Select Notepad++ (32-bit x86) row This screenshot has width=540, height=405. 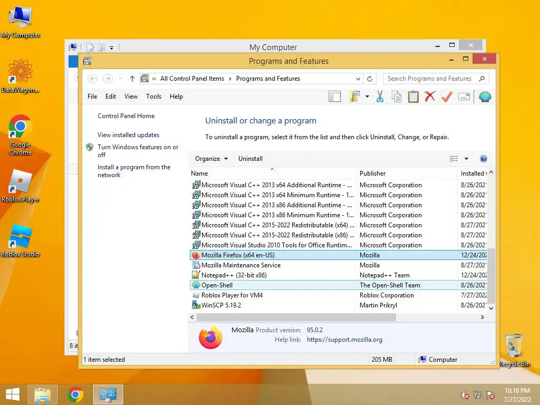click(x=339, y=275)
